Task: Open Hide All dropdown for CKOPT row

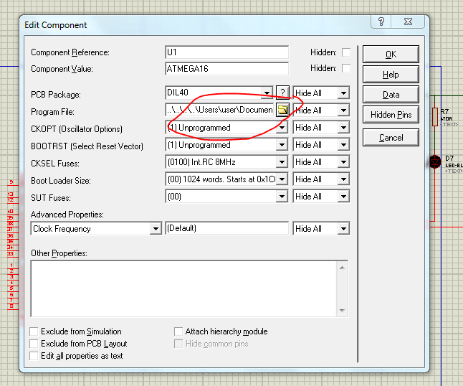Action: click(x=343, y=128)
